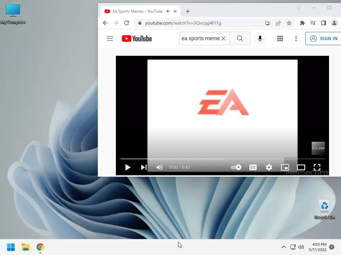Click the channel watermark in video corner
The height and width of the screenshot is (255, 341).
click(x=318, y=148)
